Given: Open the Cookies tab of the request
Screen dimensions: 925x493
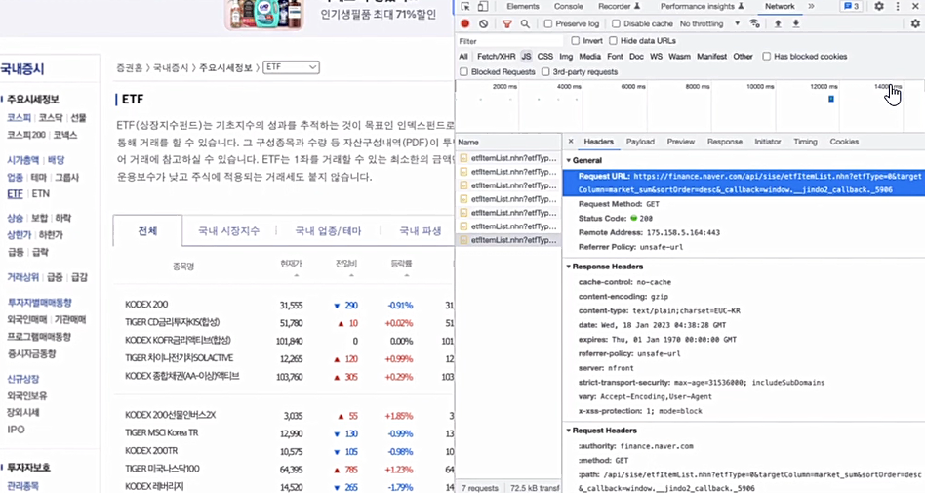Looking at the screenshot, I should (844, 142).
